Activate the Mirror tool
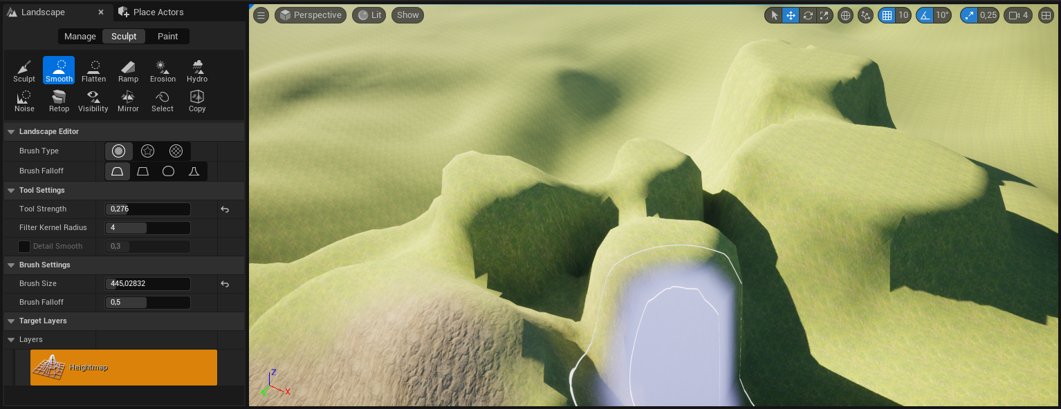 128,100
